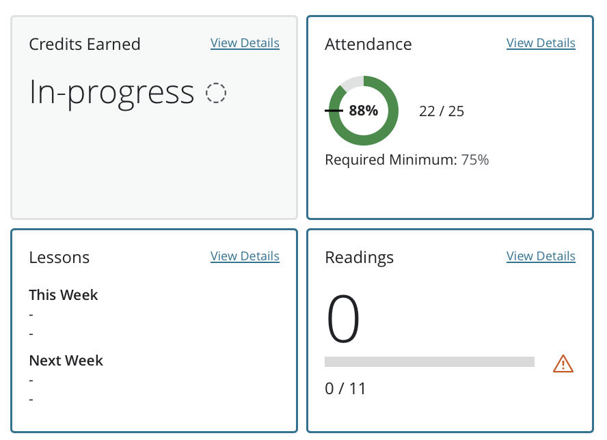Open View Details for Attendance
Screen dimensions: 607x440
541,43
